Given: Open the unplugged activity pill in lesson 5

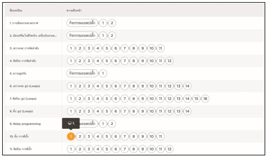Looking at the screenshot, I should (82, 73).
